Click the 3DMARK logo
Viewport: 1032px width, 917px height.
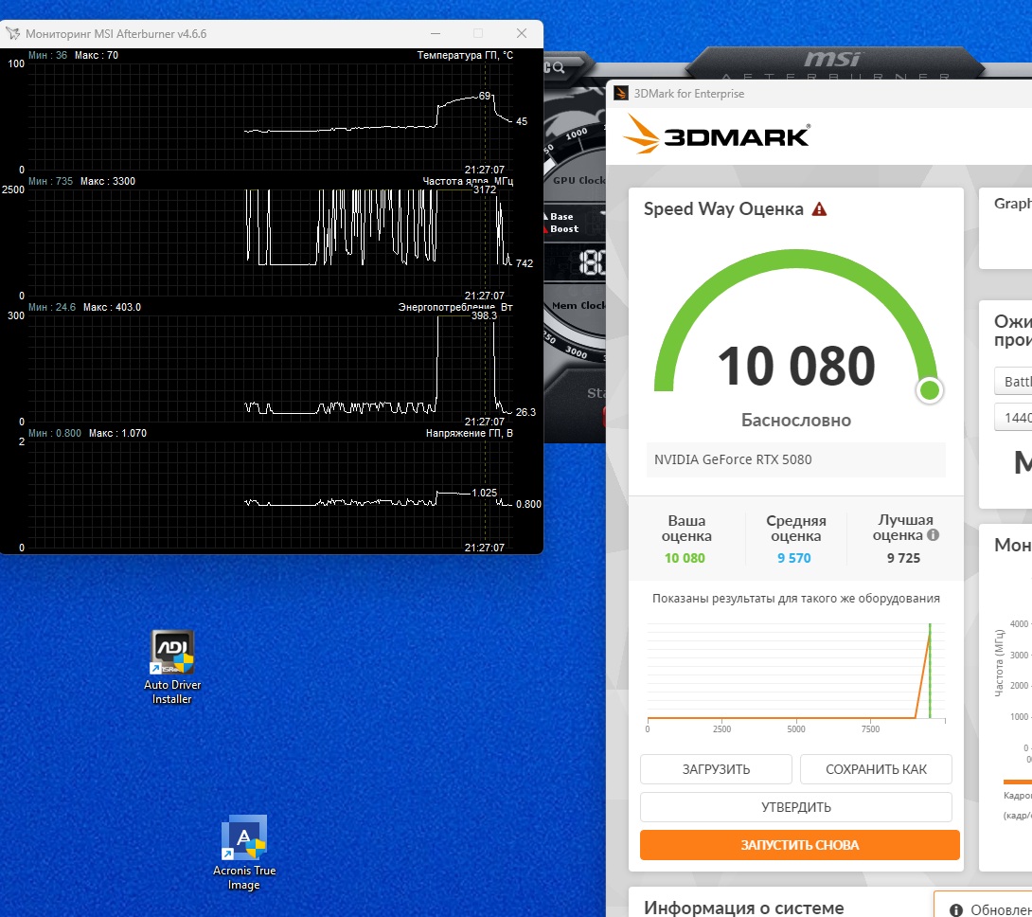pos(718,135)
